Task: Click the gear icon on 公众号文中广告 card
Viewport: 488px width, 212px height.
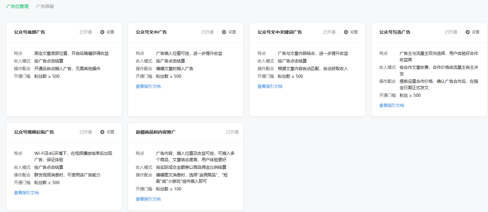Action: tap(224, 32)
